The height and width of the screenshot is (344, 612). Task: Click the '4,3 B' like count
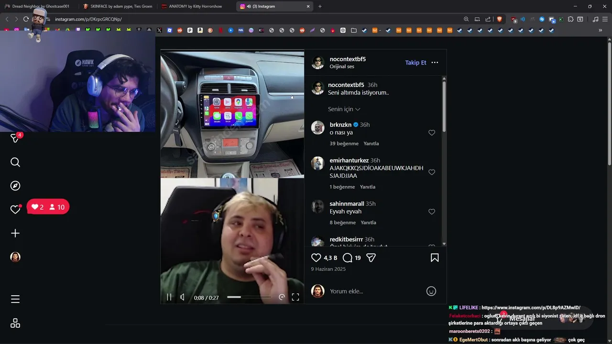[x=330, y=258]
